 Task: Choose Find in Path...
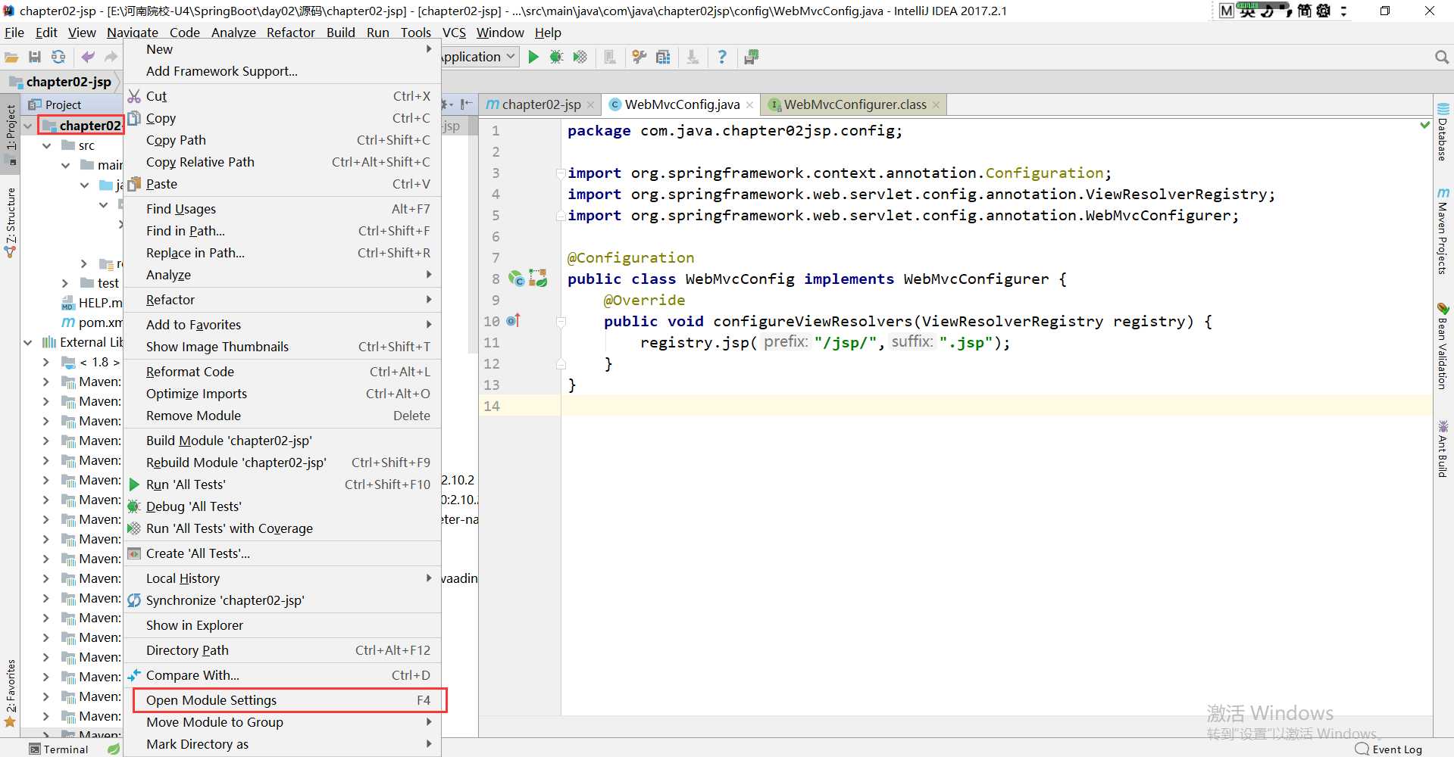[282, 231]
